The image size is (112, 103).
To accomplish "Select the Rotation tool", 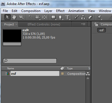I will point(30,17).
